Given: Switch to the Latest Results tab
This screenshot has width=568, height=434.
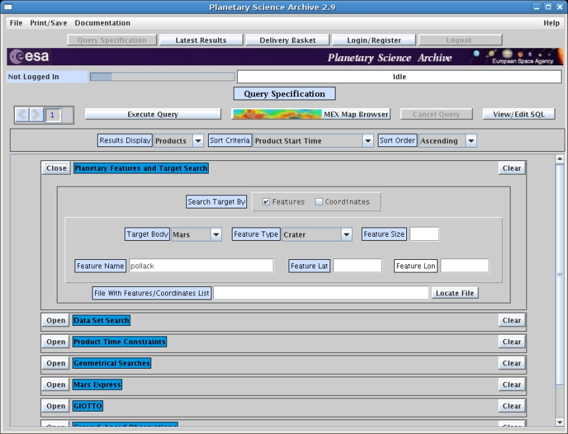Looking at the screenshot, I should click(201, 40).
